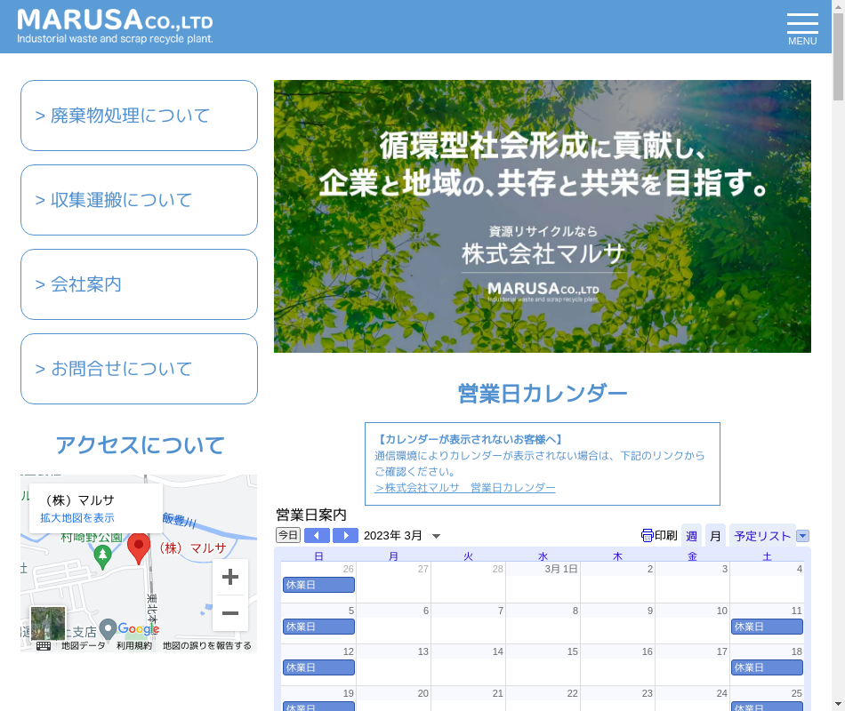The height and width of the screenshot is (711, 845).
Task: Open 休業日 event on March 19
Action: tap(318, 707)
